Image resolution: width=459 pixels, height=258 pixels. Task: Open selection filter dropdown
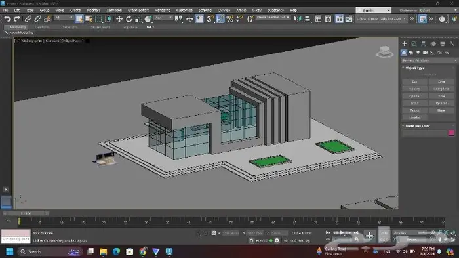(64, 18)
